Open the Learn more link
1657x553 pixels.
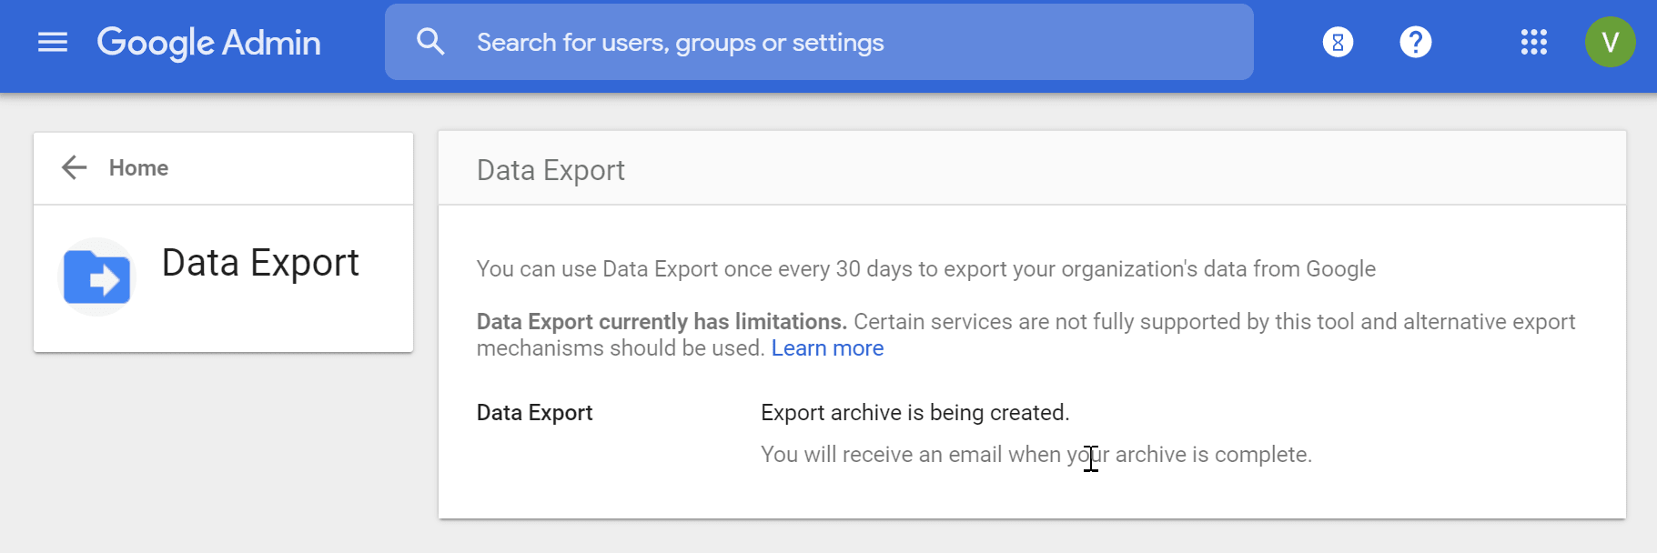click(827, 348)
